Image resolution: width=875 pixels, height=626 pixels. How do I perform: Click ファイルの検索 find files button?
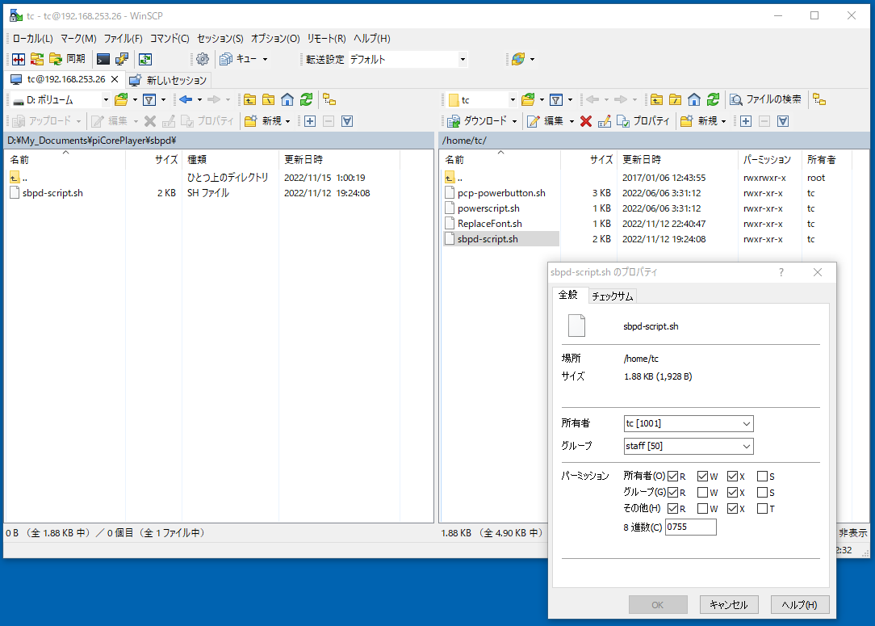pos(766,100)
